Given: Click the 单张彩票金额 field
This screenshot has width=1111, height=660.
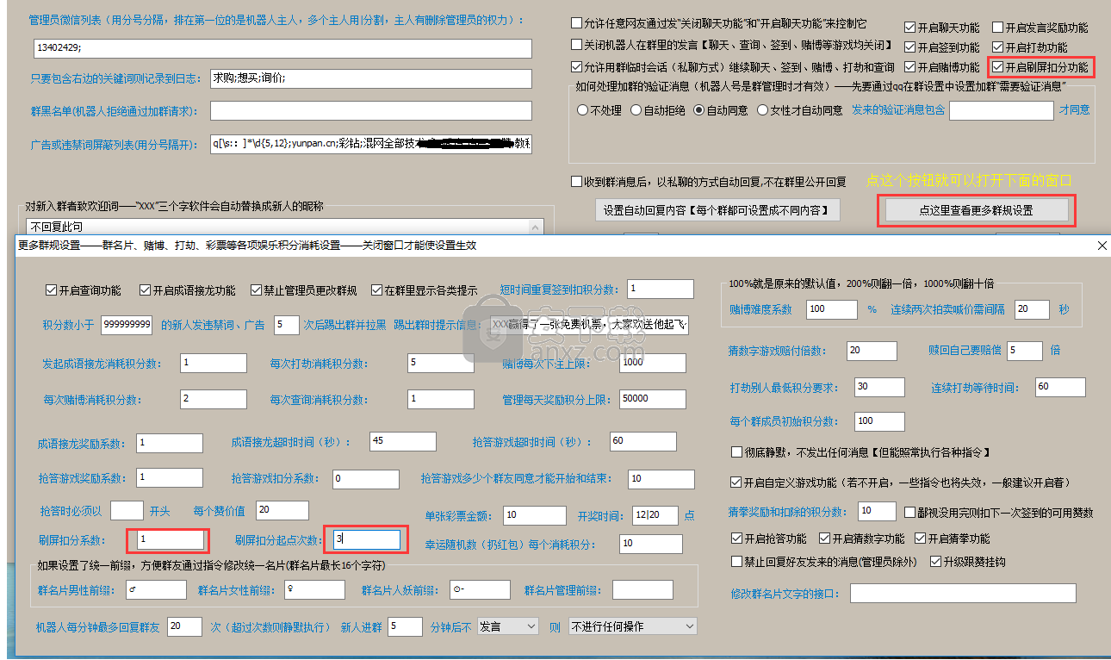Looking at the screenshot, I should point(535,515).
